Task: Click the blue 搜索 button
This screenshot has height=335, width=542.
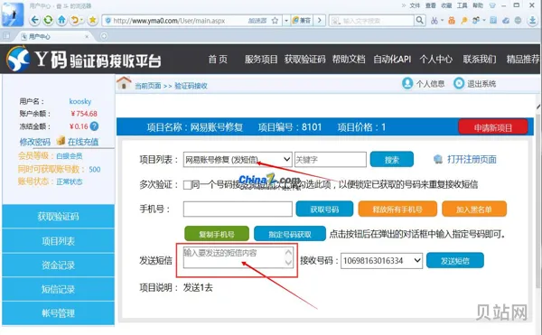Action: click(392, 160)
